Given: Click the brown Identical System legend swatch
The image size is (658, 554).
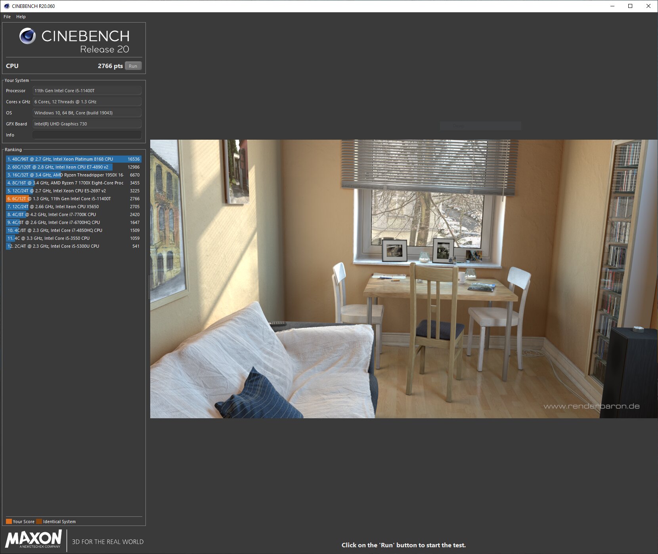Looking at the screenshot, I should 39,521.
